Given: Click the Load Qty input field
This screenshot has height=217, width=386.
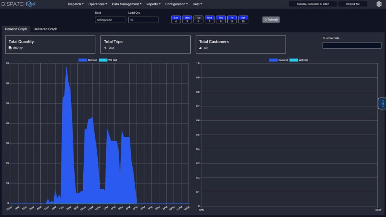Looking at the screenshot, I should tap(143, 20).
